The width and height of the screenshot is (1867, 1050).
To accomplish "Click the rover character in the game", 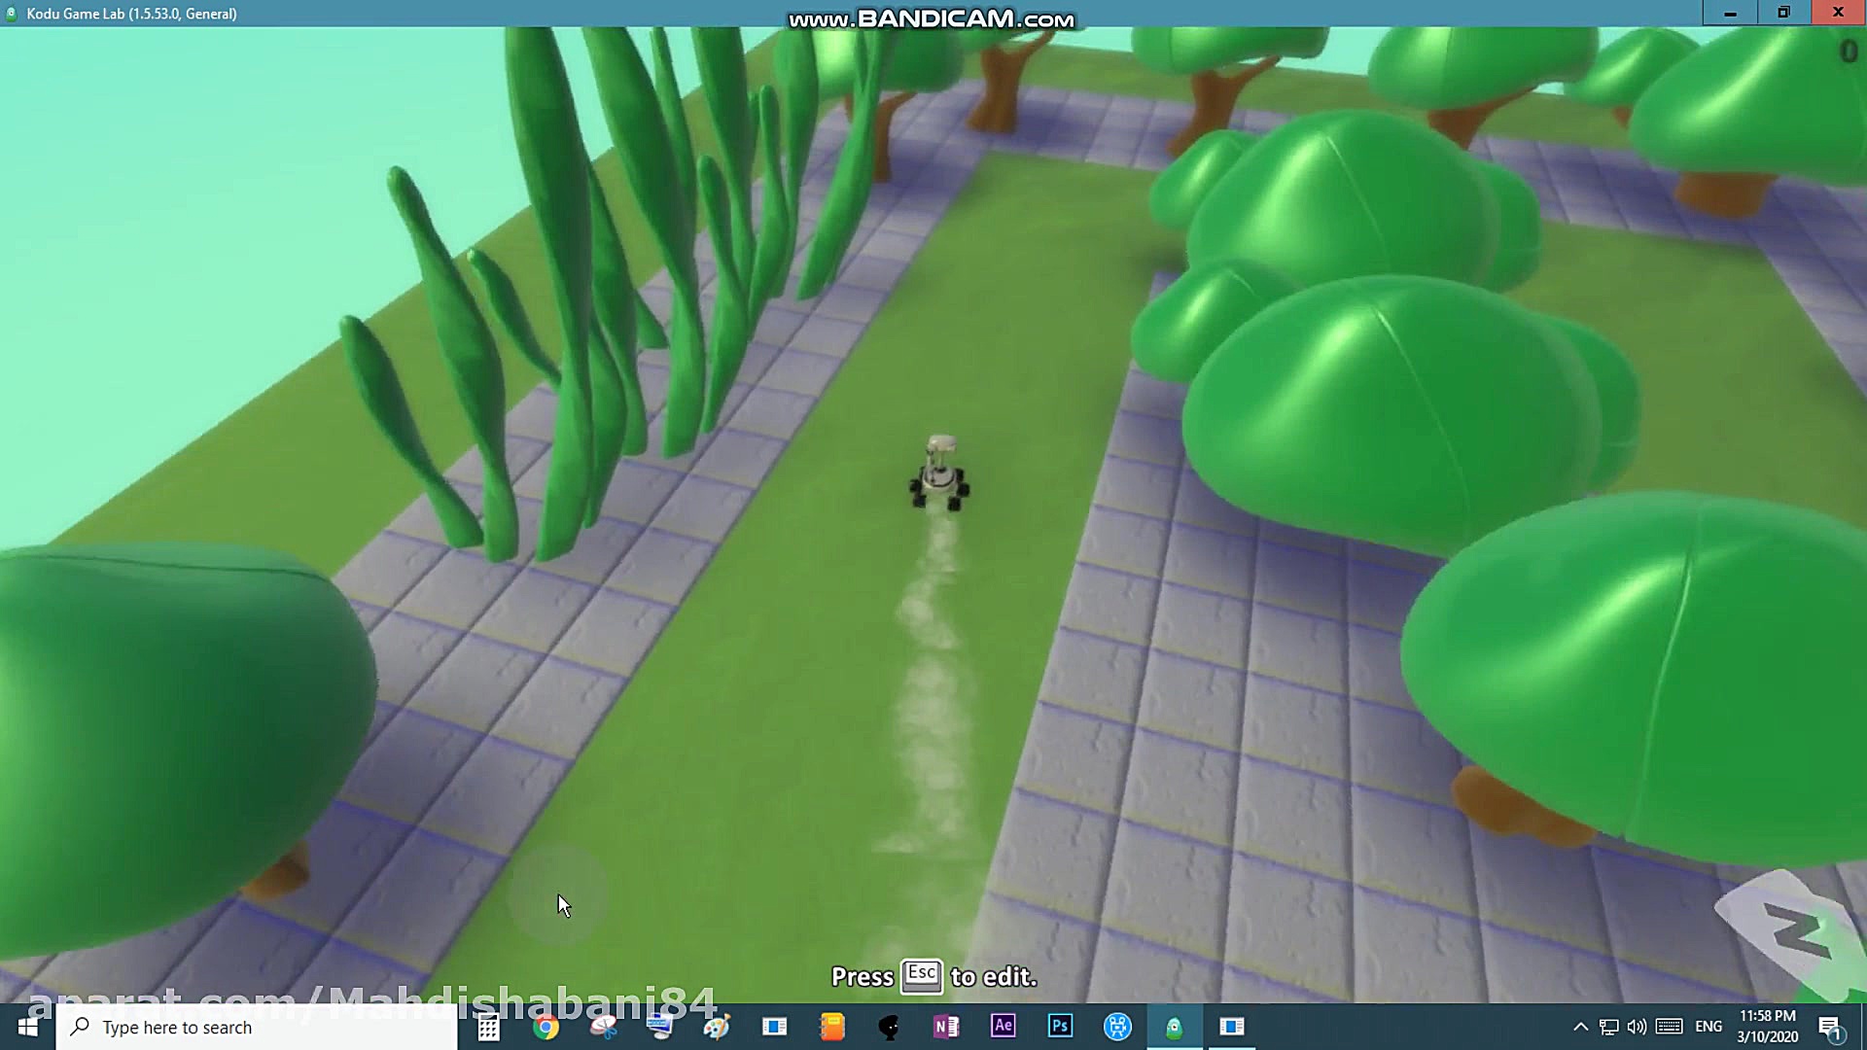I will [x=939, y=475].
